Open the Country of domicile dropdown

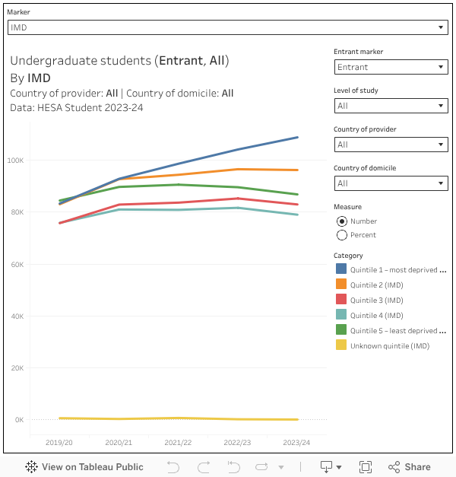391,183
